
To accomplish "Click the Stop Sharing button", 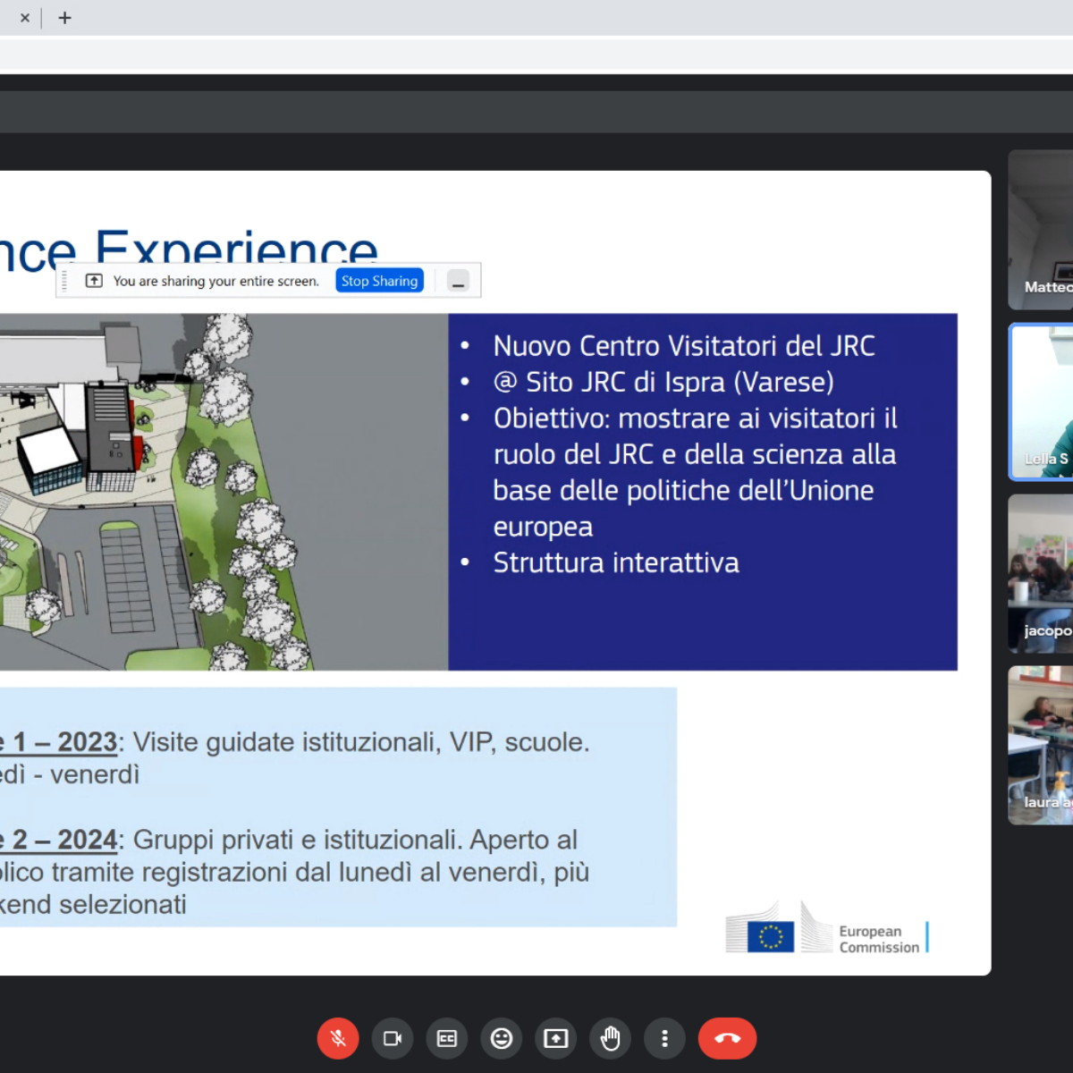I will [380, 281].
